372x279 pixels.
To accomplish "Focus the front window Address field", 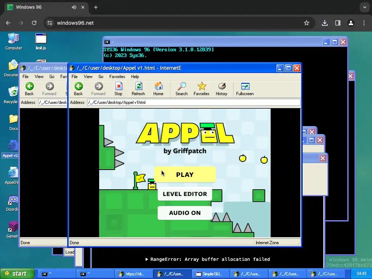I will coord(194,102).
